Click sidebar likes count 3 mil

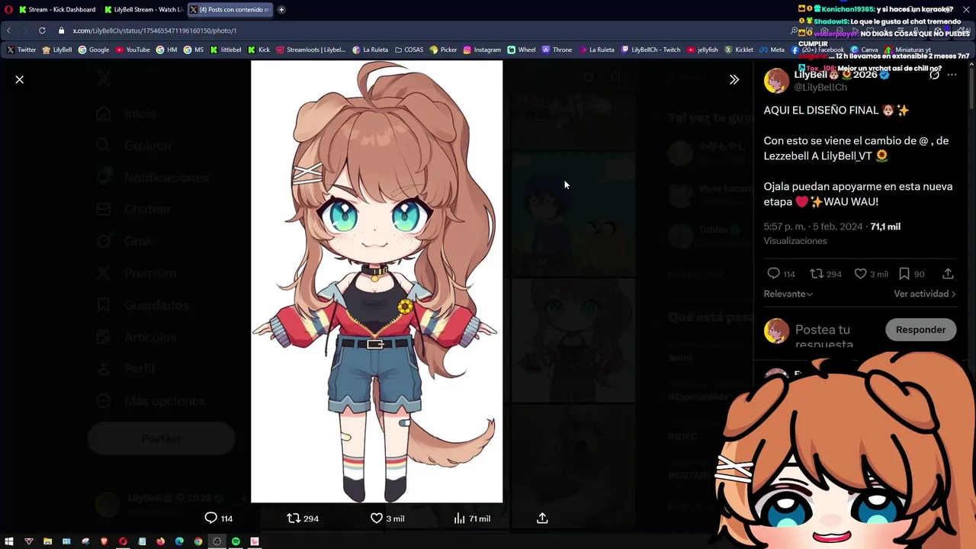(x=879, y=274)
